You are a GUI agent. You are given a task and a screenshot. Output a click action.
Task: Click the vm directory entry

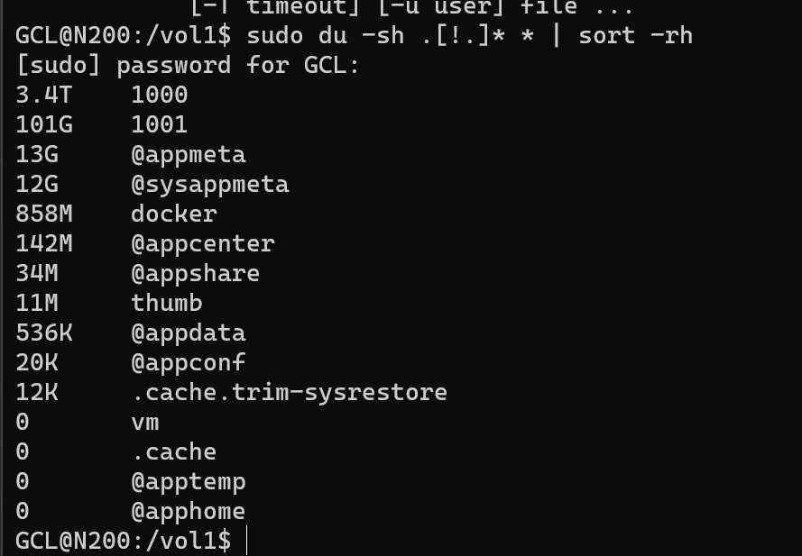coord(144,423)
